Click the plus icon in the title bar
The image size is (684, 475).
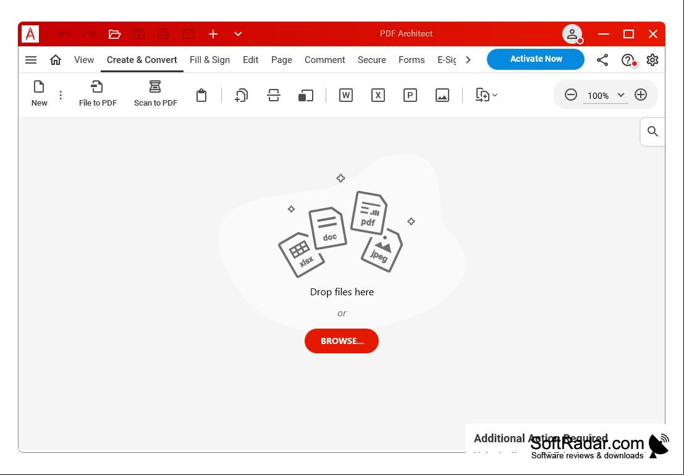213,34
